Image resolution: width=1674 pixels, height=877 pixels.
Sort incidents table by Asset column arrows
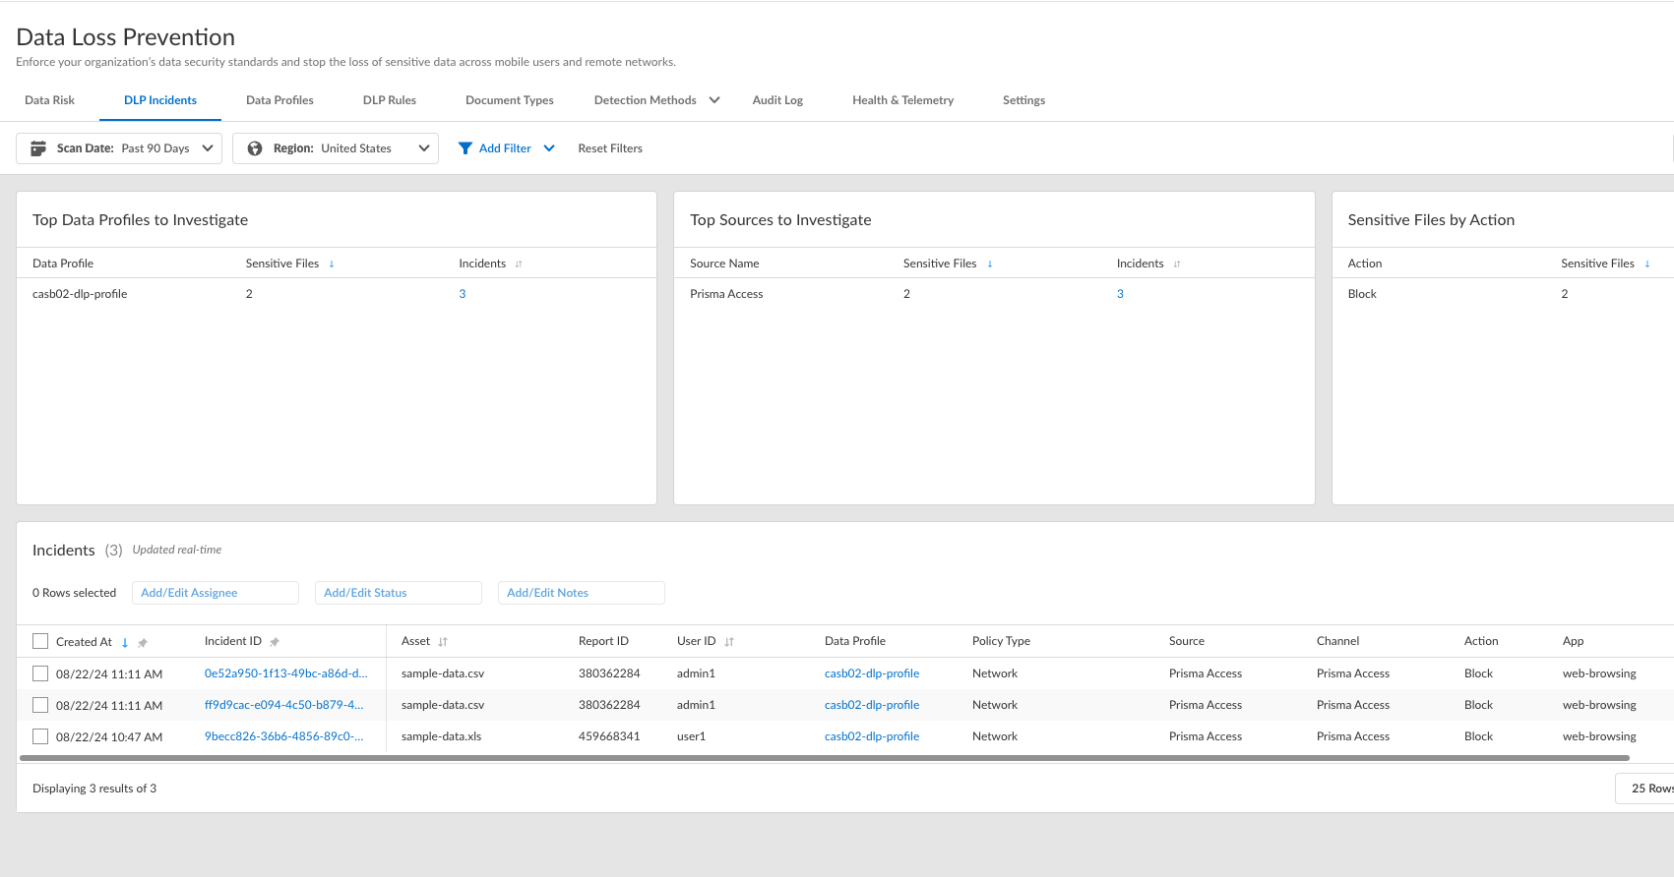pyautogui.click(x=443, y=642)
